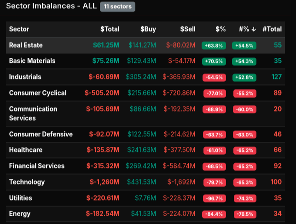Select the Basic Materials sector
The image size is (296, 224).
32,61
